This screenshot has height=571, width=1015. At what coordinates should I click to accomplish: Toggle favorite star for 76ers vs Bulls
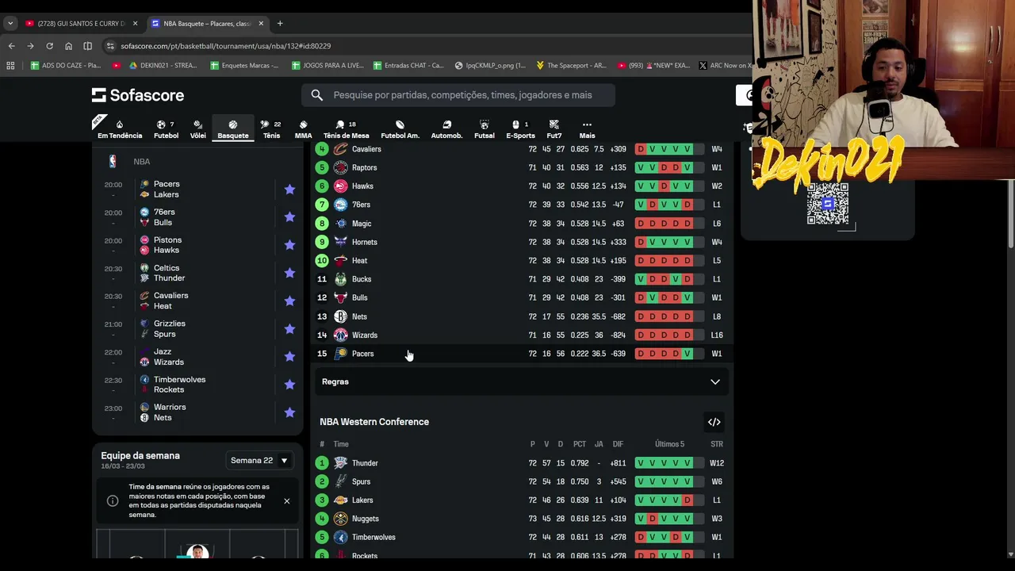click(289, 217)
